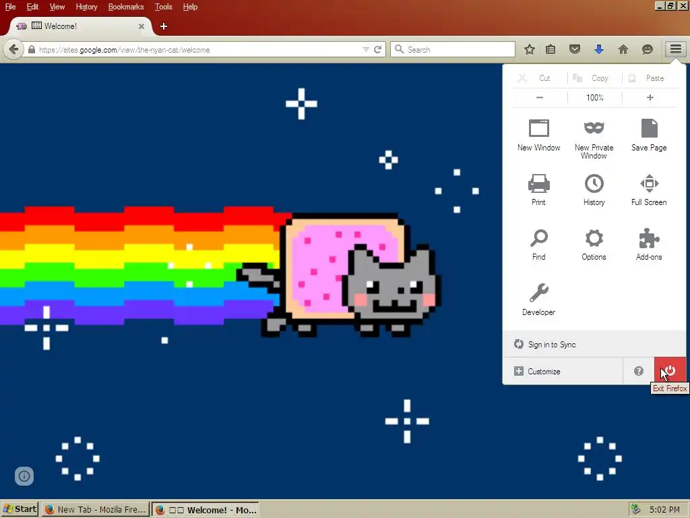Show your bookmarks list icon
The image size is (690, 518).
point(551,49)
